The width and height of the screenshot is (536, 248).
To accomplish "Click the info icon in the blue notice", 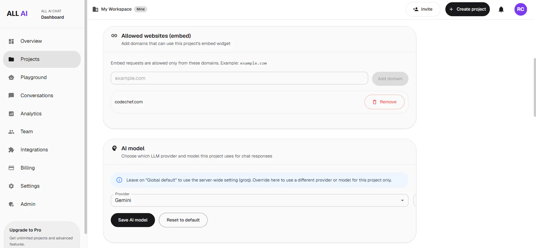I will (119, 180).
